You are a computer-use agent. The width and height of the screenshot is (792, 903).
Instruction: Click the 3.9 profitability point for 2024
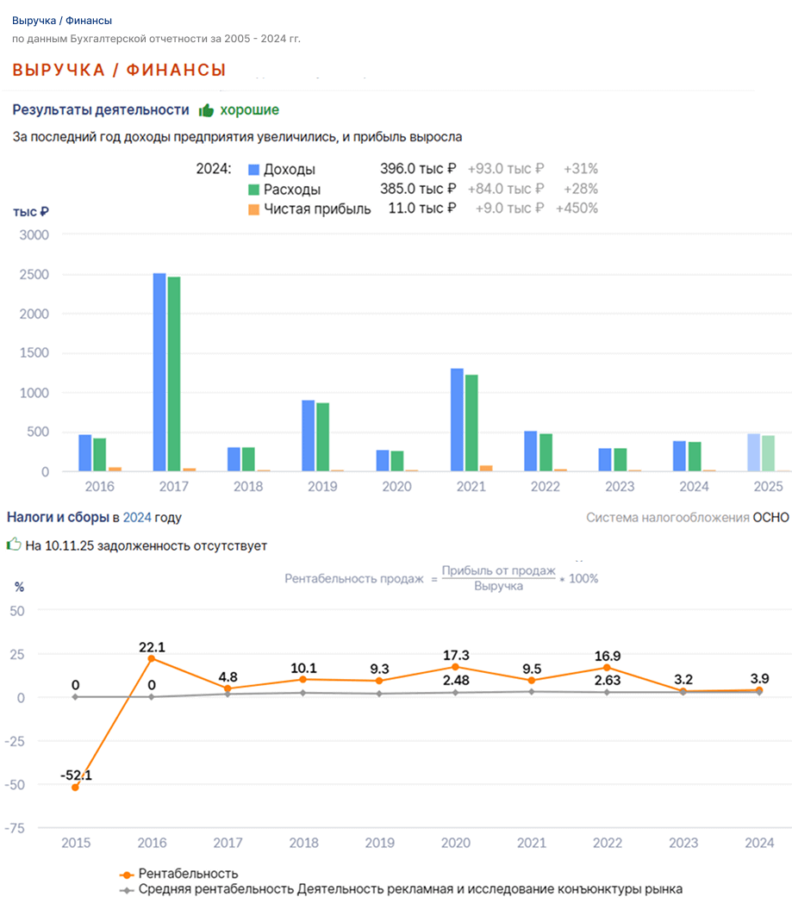coord(759,690)
